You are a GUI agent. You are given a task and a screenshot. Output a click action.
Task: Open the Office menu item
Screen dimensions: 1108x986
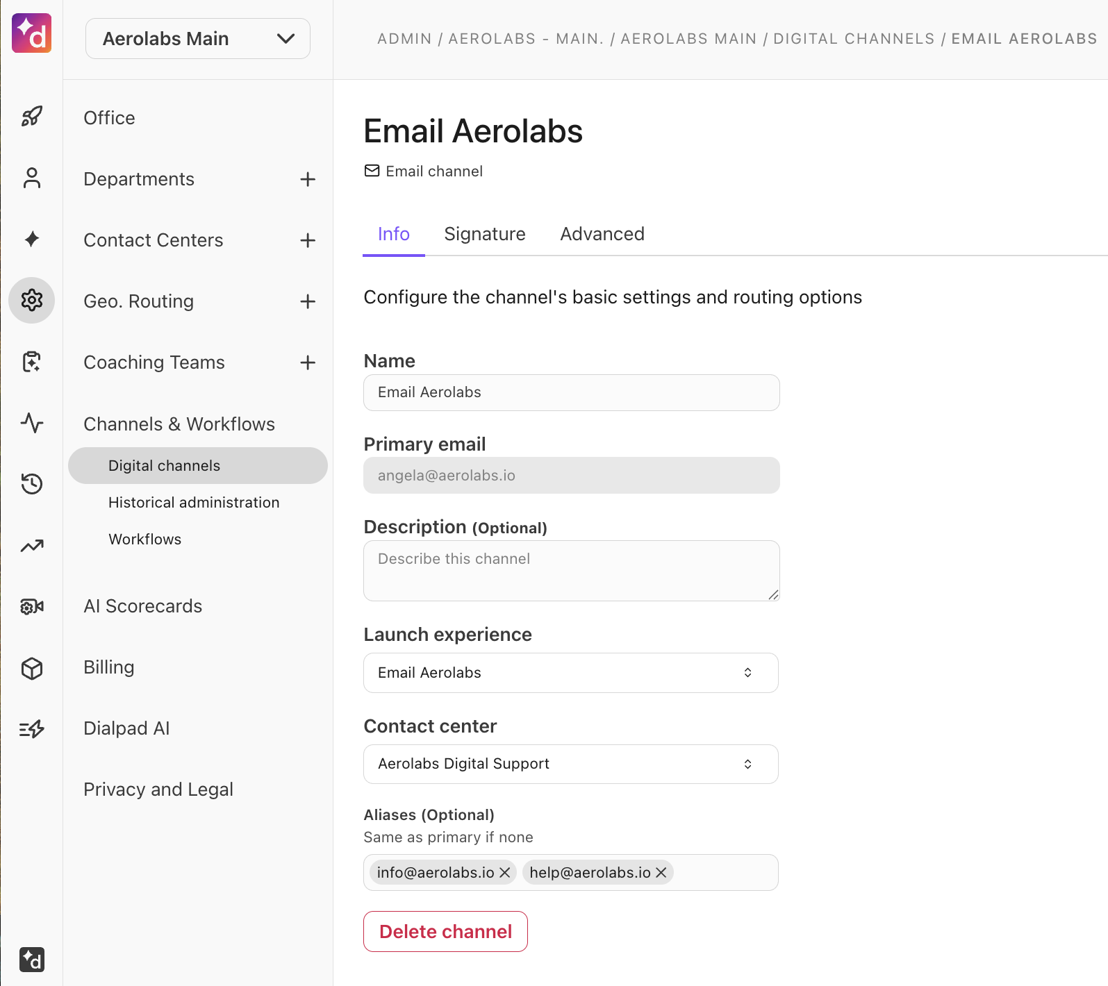[x=109, y=118]
